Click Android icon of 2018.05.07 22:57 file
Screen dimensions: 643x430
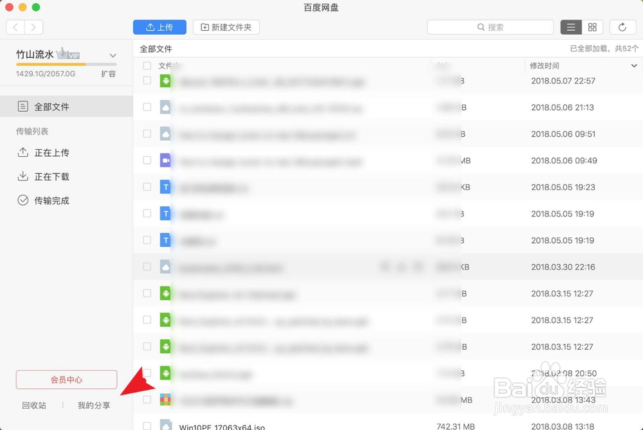[x=166, y=81]
